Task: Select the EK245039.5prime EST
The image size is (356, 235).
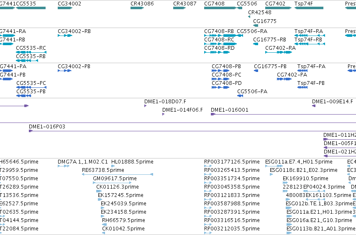Action: 102,208
